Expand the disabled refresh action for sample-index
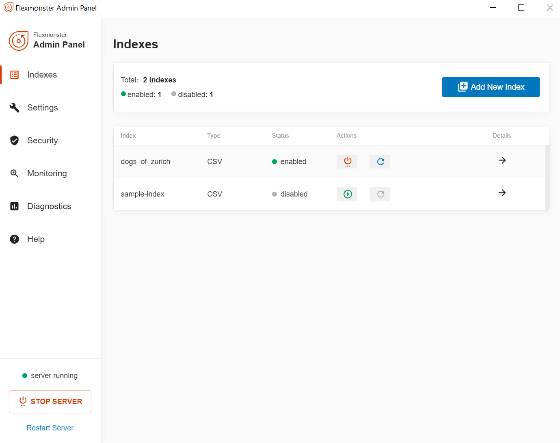 379,194
